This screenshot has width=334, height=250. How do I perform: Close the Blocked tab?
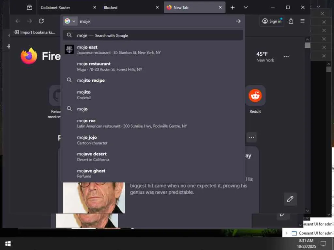click(158, 7)
